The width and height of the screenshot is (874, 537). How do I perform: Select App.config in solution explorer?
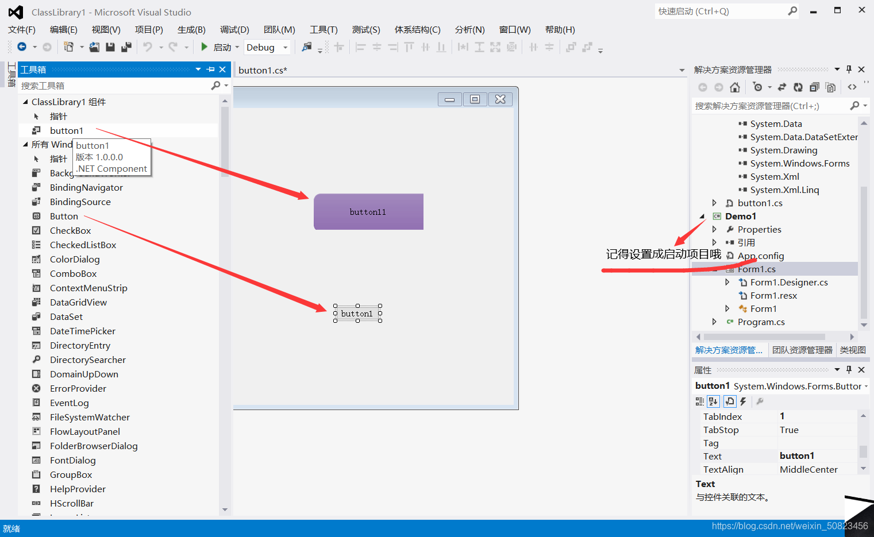coord(761,256)
